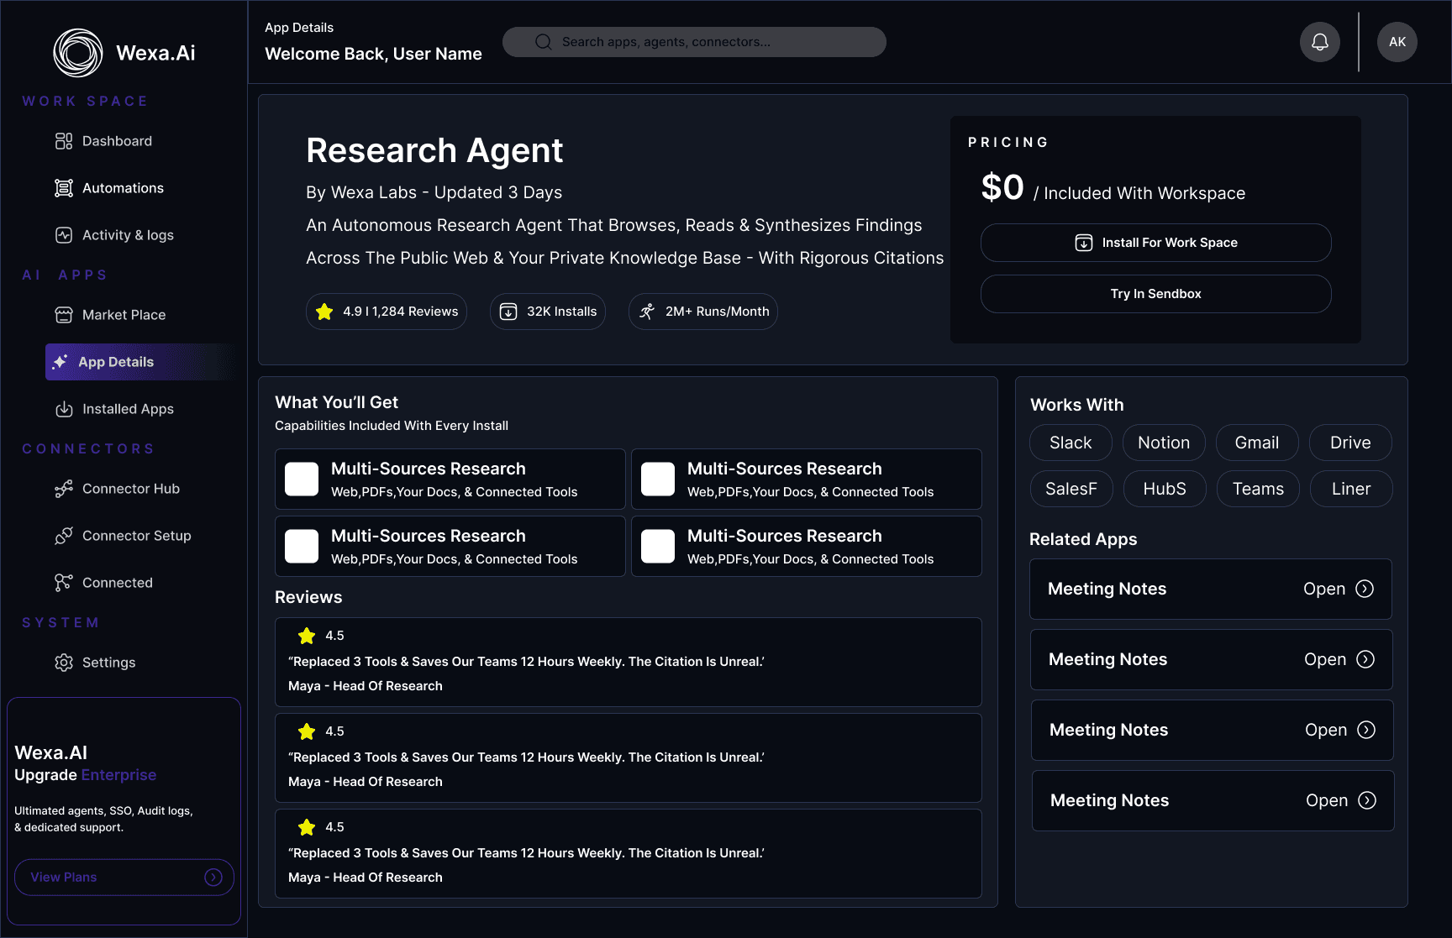
Task: Open the Connected sidebar item
Action: click(117, 583)
